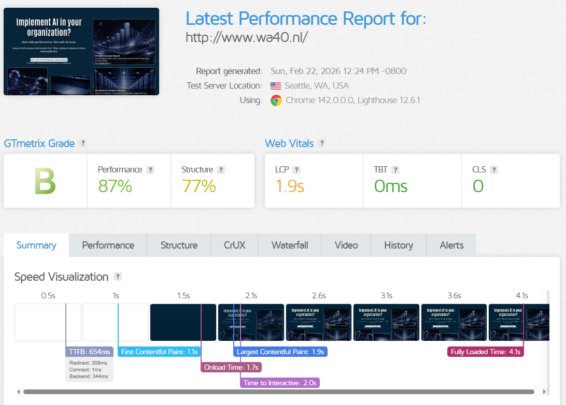
Task: Select the CrUX tab
Action: tap(234, 245)
